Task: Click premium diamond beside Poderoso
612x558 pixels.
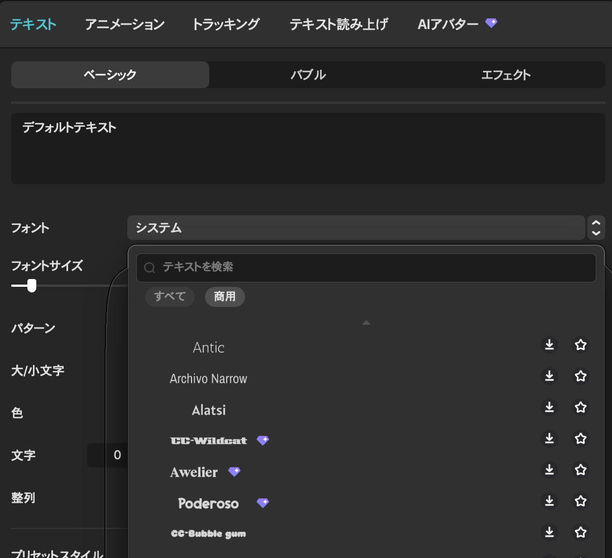Action: coord(262,503)
